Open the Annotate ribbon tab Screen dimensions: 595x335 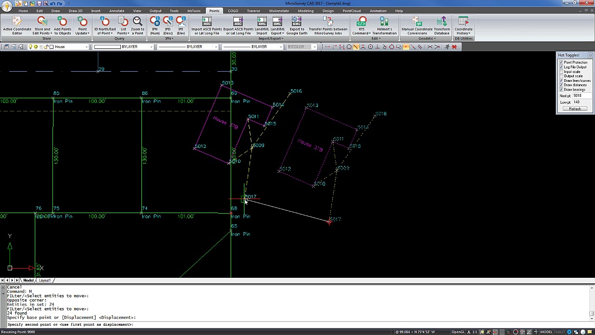[x=116, y=11]
